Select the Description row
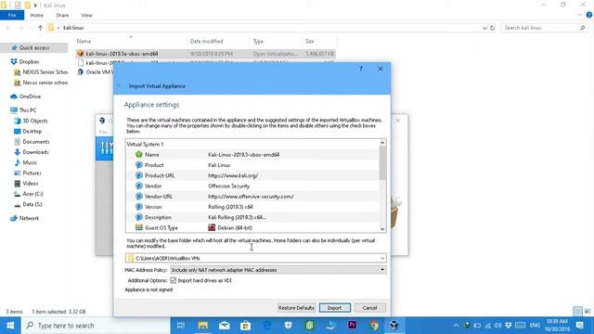The width and height of the screenshot is (594, 334). (x=252, y=217)
